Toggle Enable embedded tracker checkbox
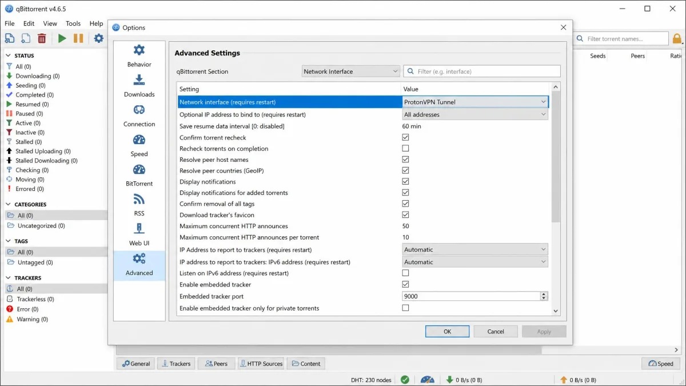 click(405, 284)
